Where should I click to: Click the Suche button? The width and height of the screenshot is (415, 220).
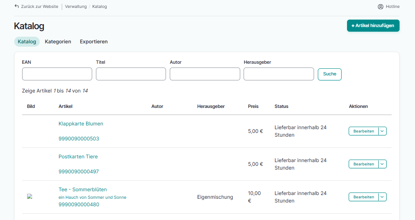[329, 74]
